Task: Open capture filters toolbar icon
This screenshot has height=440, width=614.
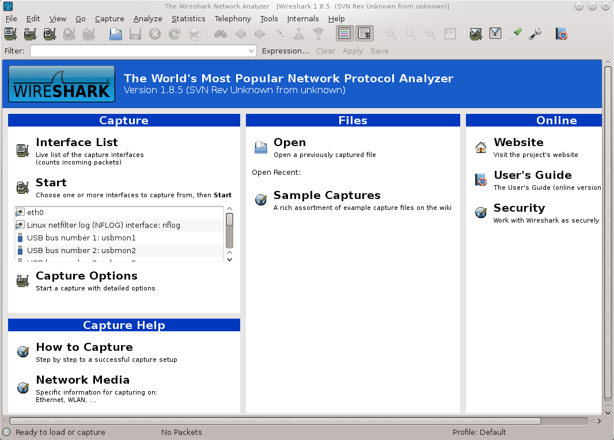Action: 476,34
